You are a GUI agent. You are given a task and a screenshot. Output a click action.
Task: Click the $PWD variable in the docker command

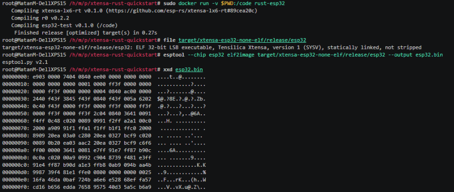[x=227, y=3]
